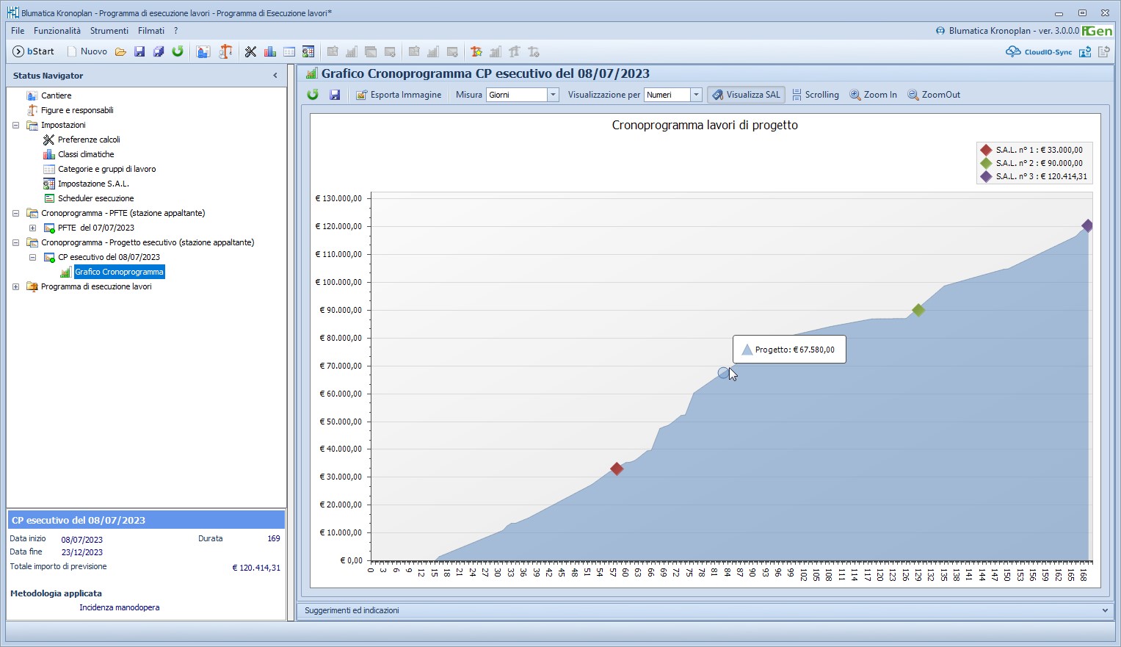The image size is (1121, 647).
Task: Click the green S.A.L. n° 2 diamond marker on the chart
Action: 918,311
